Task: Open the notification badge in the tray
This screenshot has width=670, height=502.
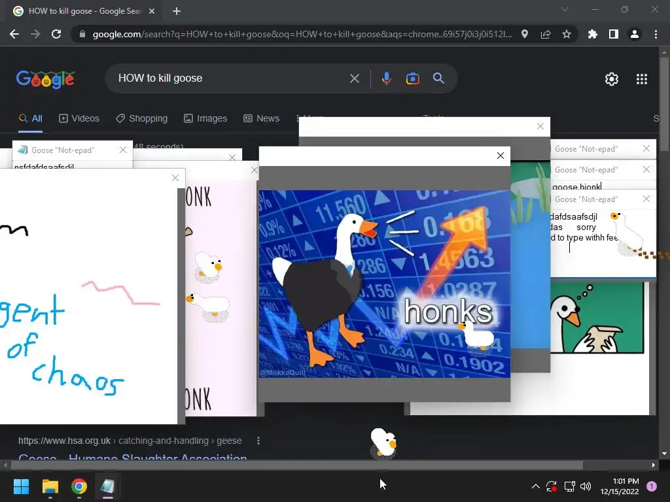Action: click(652, 486)
